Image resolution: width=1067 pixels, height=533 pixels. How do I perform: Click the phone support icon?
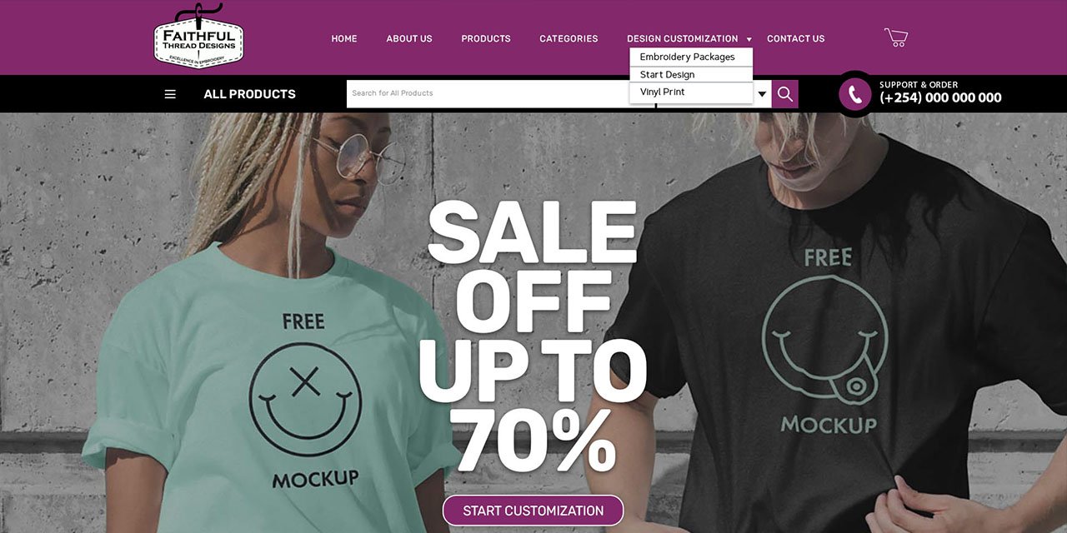(855, 94)
